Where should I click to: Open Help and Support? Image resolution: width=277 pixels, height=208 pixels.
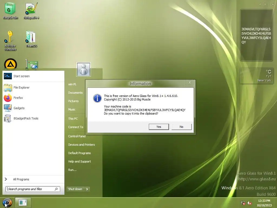(80, 161)
